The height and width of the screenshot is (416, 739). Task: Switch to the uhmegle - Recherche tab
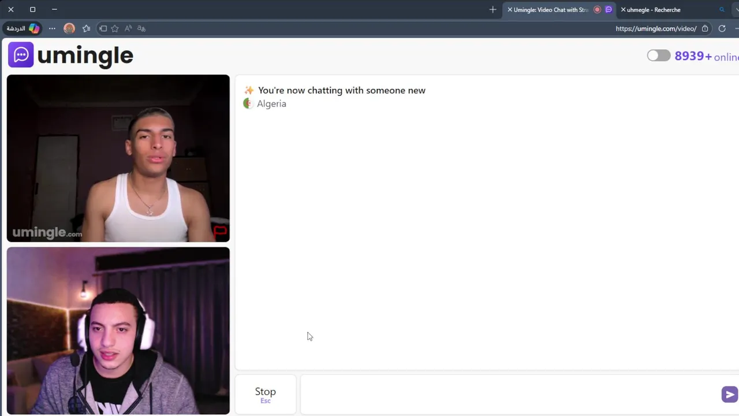673,10
